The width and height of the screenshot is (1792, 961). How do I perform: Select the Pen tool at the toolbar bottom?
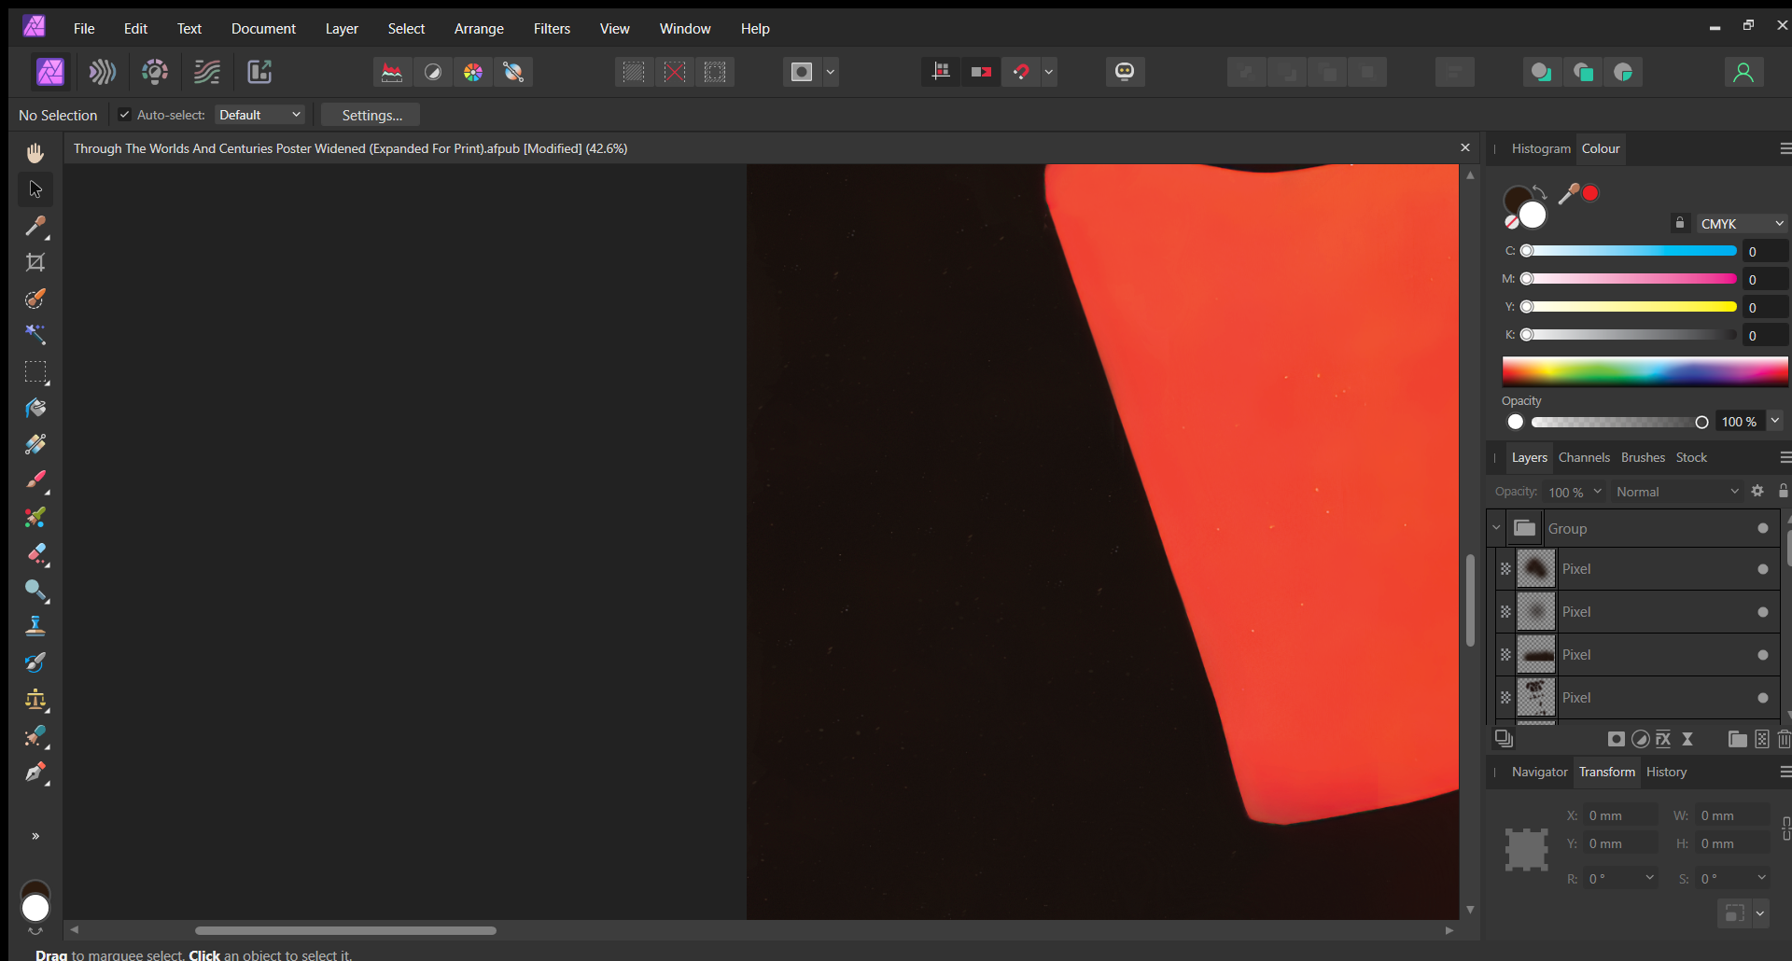pos(35,774)
